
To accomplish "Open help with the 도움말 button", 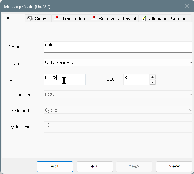I will 174,166.
